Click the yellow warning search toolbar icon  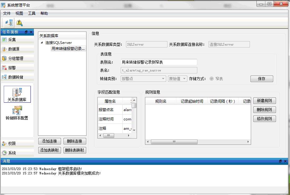pos(19,23)
